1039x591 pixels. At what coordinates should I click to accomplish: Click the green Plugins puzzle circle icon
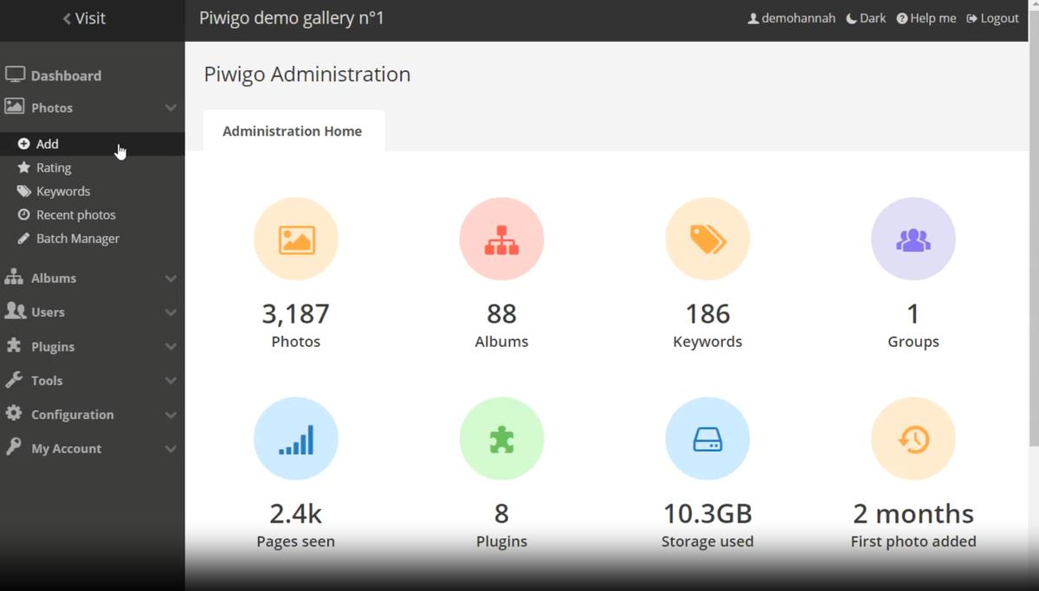point(501,440)
